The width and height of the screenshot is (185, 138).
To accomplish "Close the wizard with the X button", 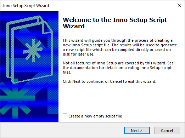I will coord(179,5).
